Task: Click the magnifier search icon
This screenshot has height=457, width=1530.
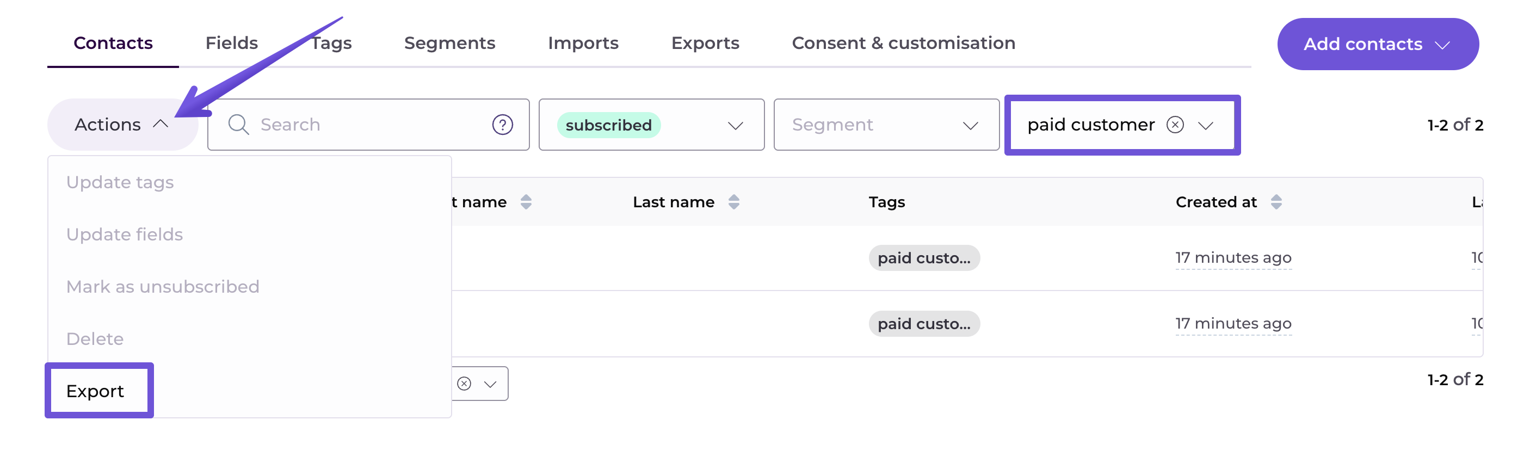Action: 239,125
